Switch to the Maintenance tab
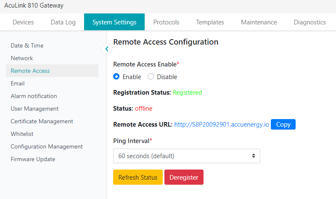Viewport: 336px width, 199px height. [259, 22]
